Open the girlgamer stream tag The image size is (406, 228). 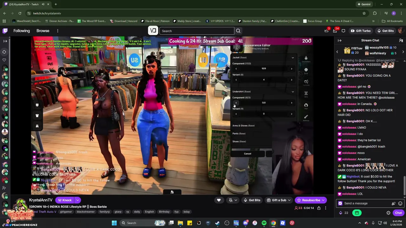click(x=66, y=212)
